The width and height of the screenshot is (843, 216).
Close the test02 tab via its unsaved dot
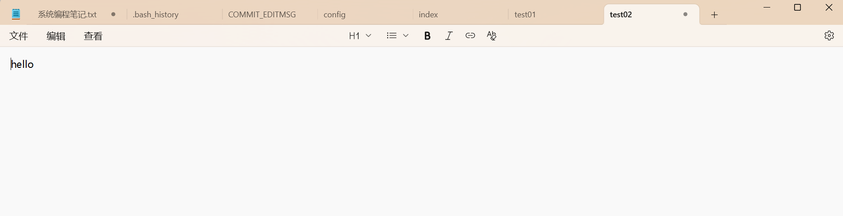pos(685,15)
